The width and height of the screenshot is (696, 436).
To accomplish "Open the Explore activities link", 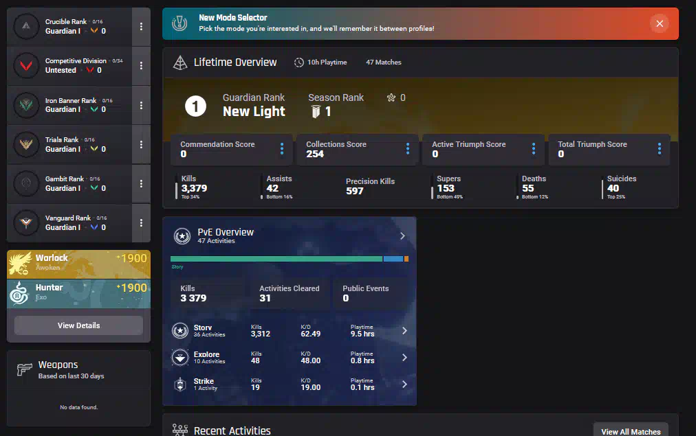I will [209, 358].
